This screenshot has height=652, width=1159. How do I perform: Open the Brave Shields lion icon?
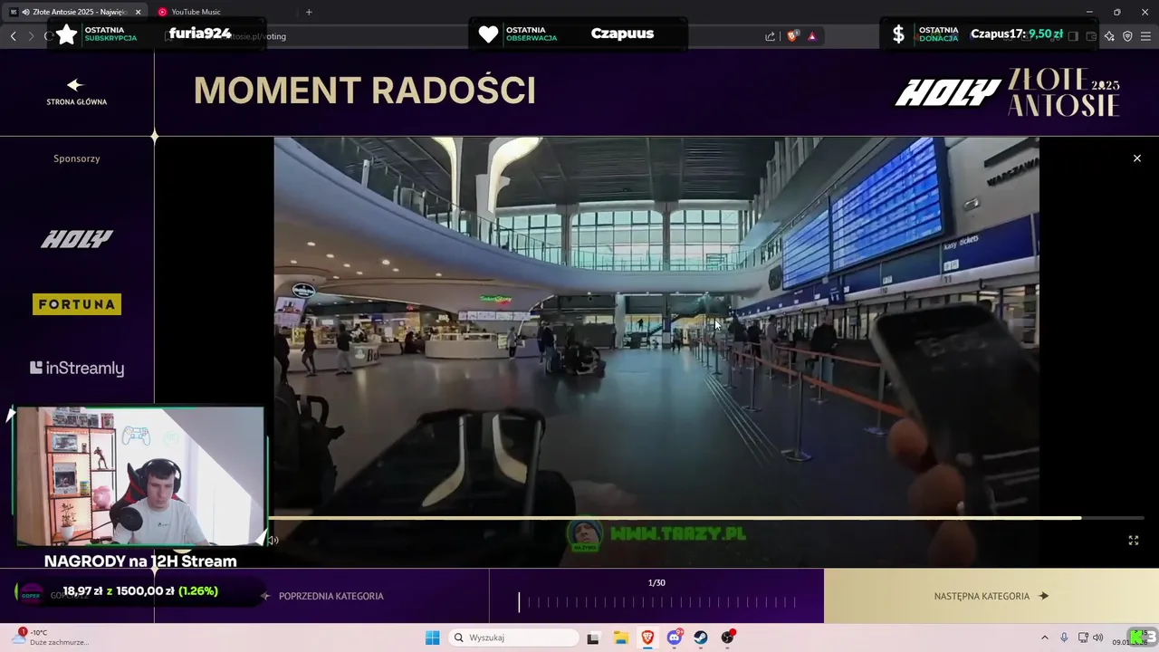[x=792, y=36]
